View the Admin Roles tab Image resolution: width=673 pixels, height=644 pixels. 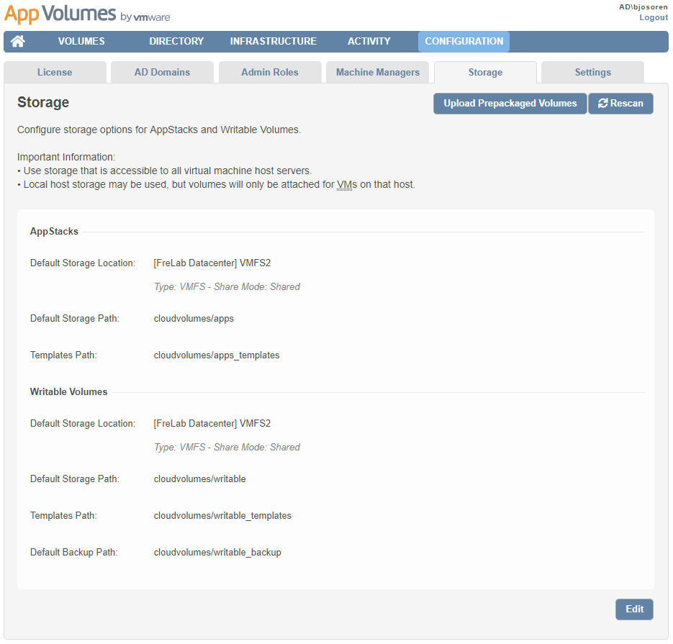tap(270, 72)
